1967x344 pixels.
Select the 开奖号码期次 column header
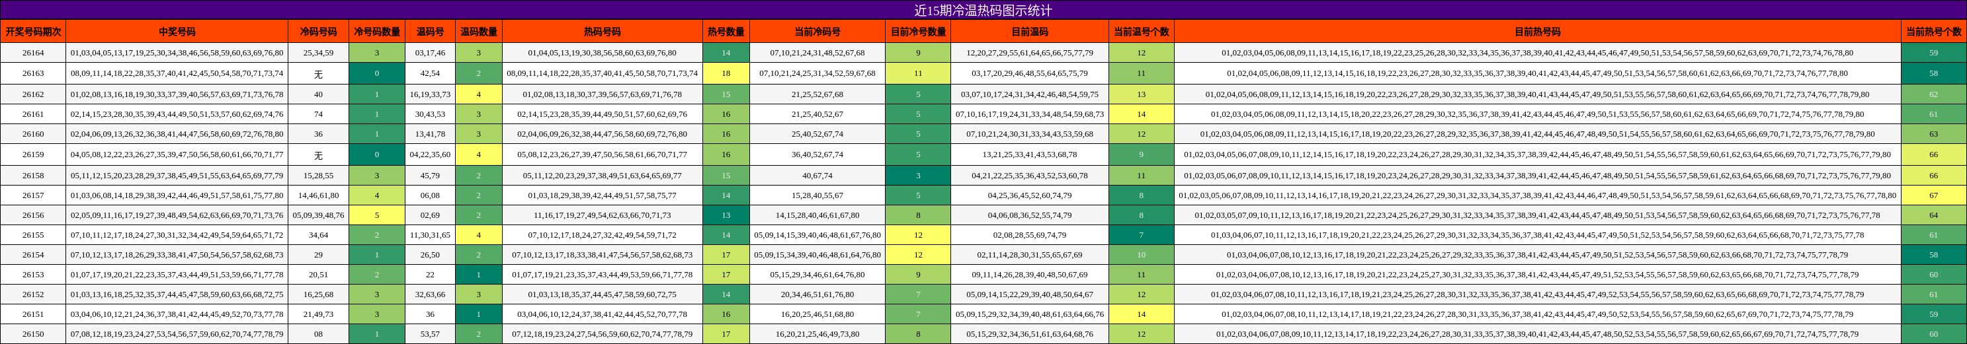[x=33, y=31]
